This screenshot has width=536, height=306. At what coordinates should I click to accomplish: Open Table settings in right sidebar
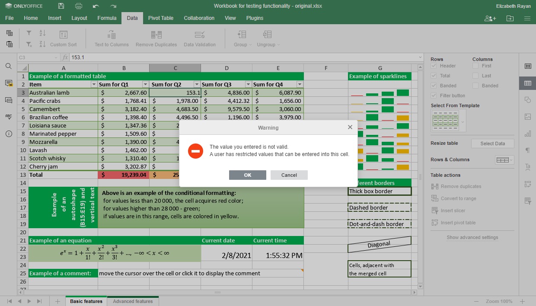(528, 83)
